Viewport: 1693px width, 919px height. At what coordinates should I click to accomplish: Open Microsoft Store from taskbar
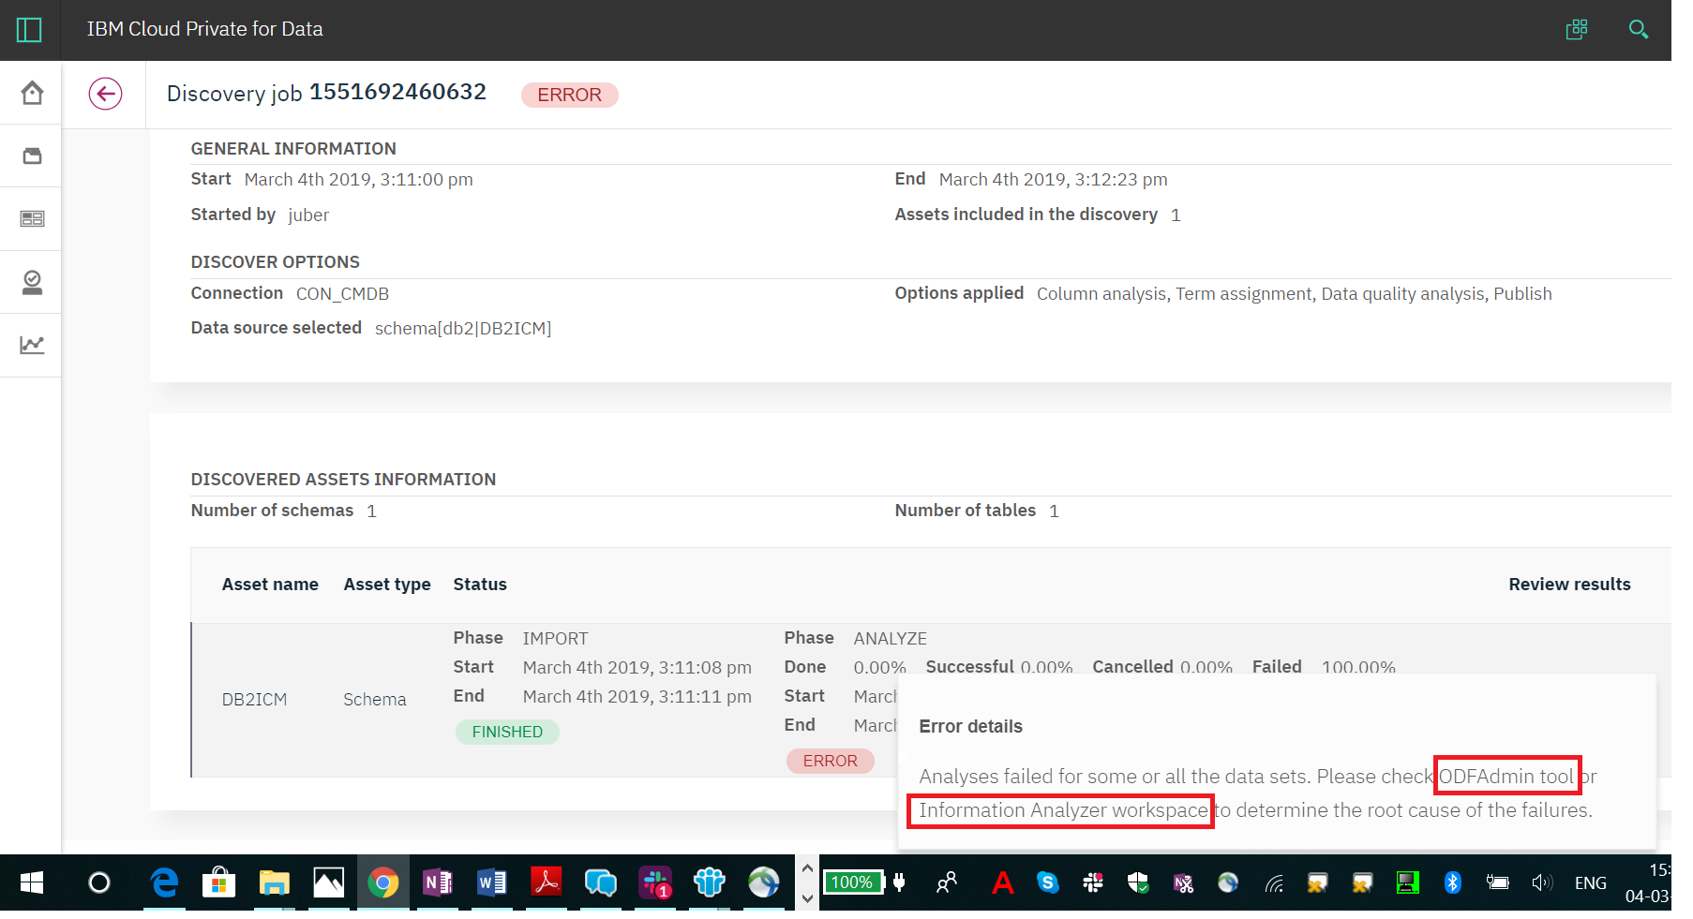[219, 882]
